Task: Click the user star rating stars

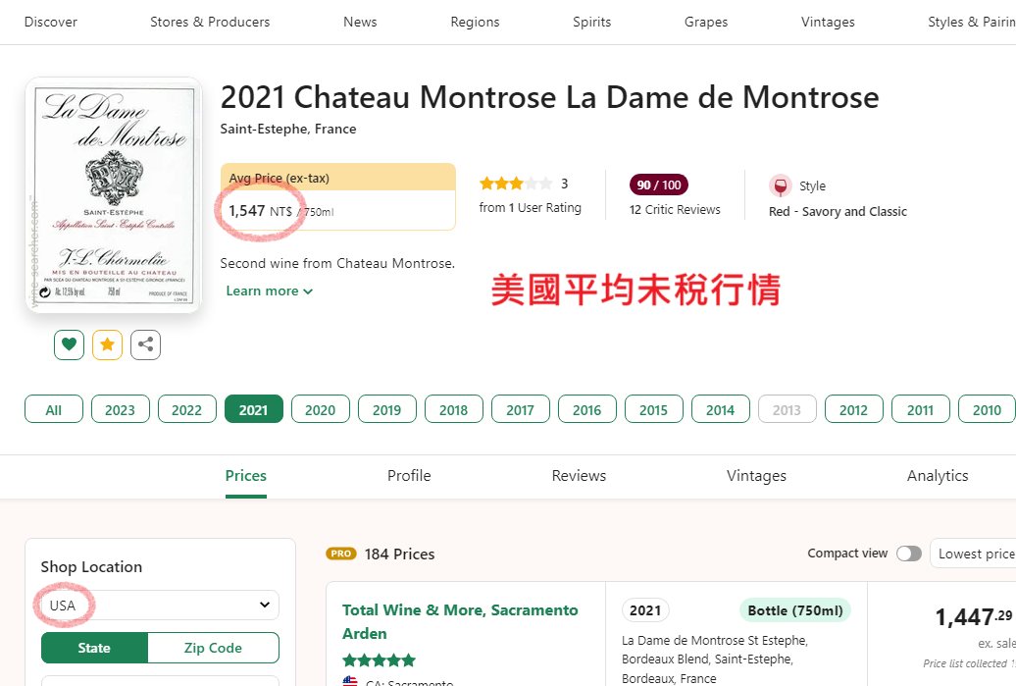Action: pos(516,184)
